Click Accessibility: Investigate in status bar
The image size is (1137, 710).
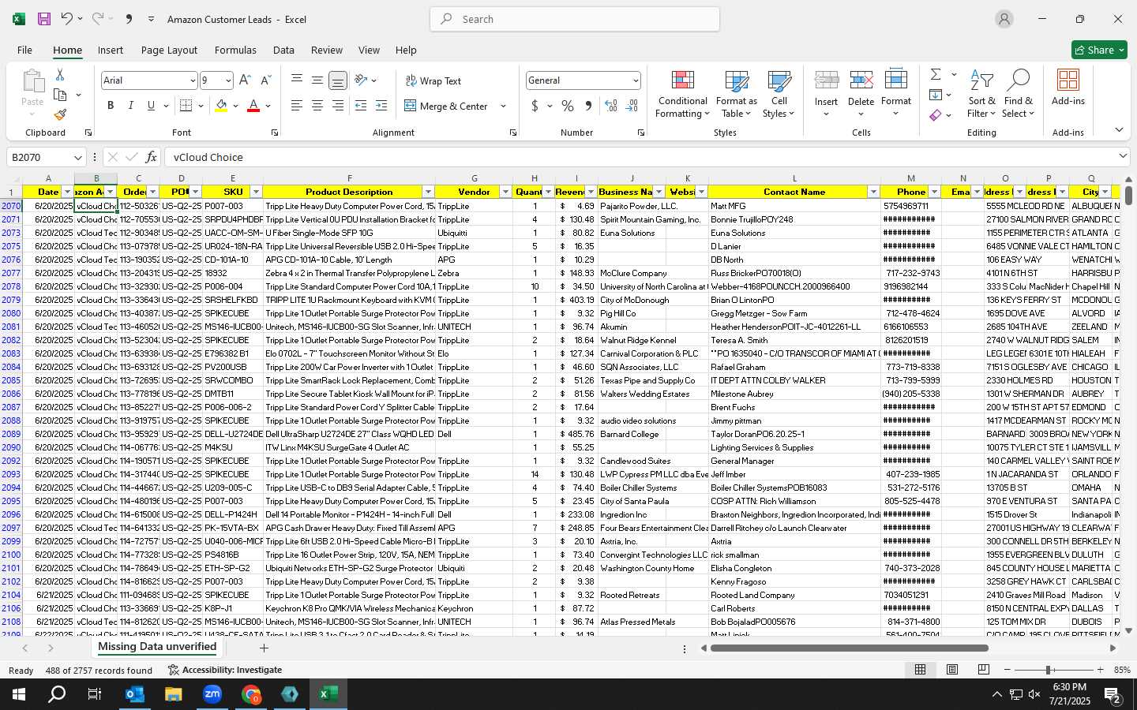225,670
